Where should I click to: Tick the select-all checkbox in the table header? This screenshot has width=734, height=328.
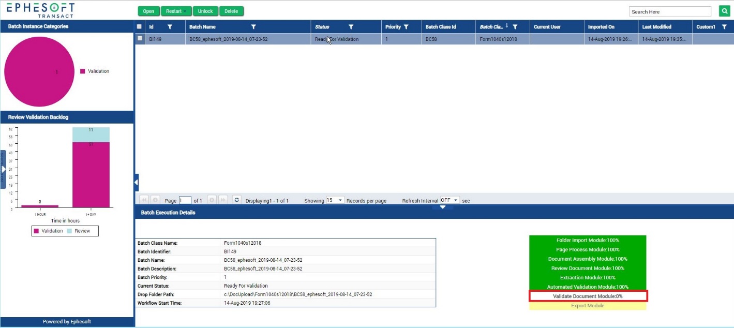(x=139, y=27)
